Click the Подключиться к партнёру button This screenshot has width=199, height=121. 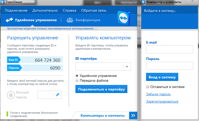coord(101,89)
